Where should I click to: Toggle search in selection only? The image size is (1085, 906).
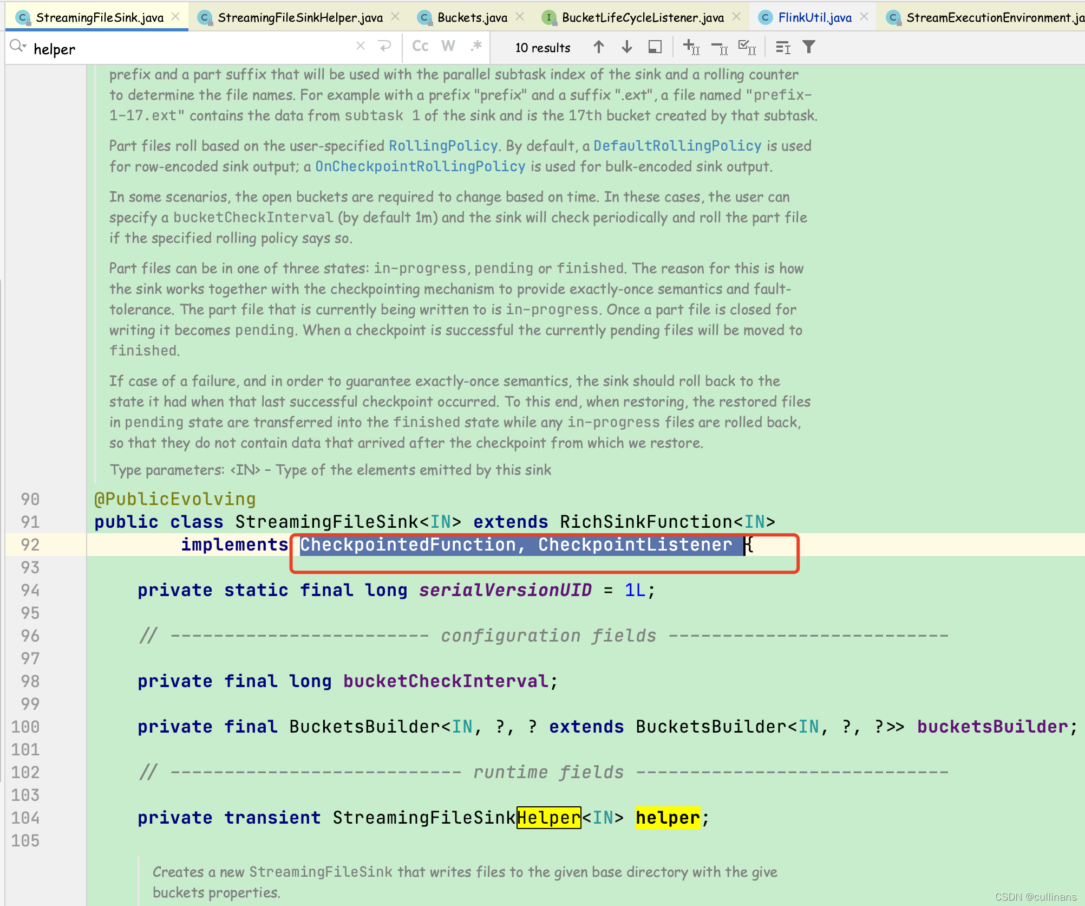(655, 47)
